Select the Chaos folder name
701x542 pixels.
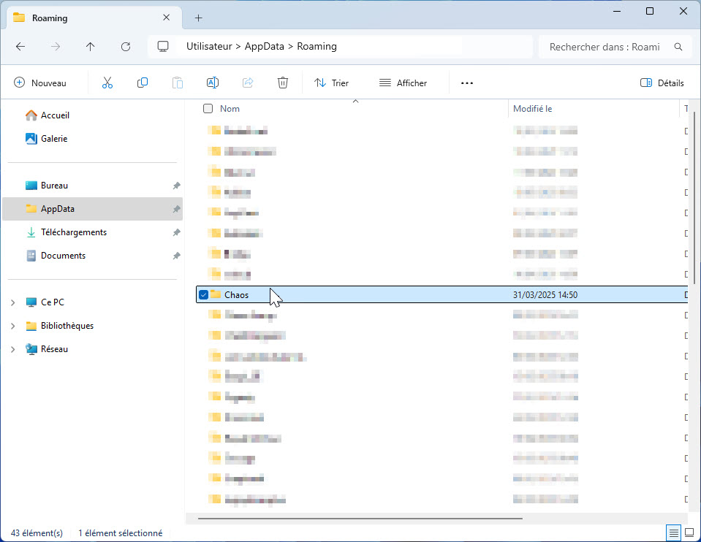[237, 295]
